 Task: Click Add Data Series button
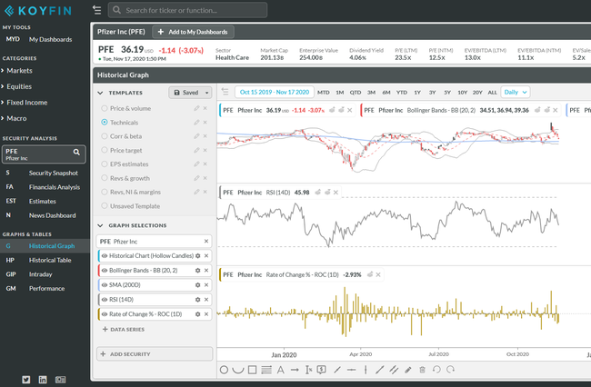(x=124, y=330)
